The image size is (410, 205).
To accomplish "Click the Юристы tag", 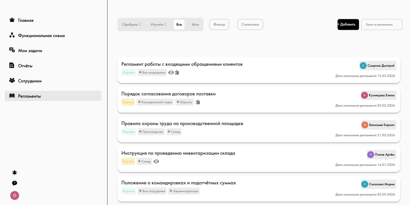I will 184,102.
